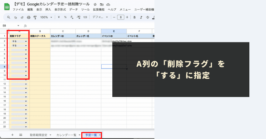Click the イベント名 header cell

point(139,36)
